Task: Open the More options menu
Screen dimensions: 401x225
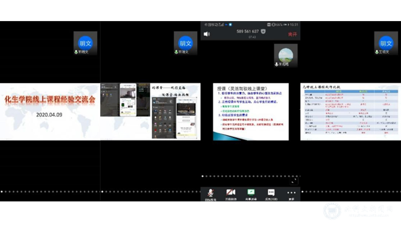Action: (x=291, y=194)
